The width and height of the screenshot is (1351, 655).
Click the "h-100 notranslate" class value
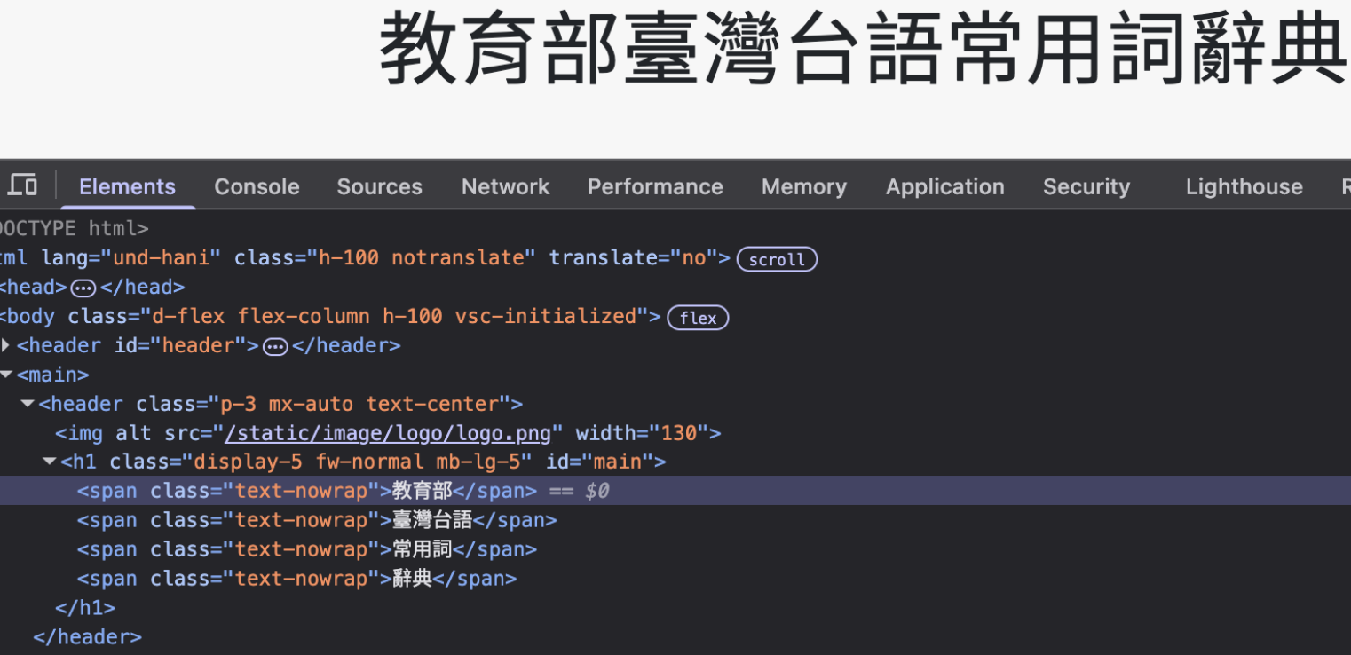tap(422, 258)
